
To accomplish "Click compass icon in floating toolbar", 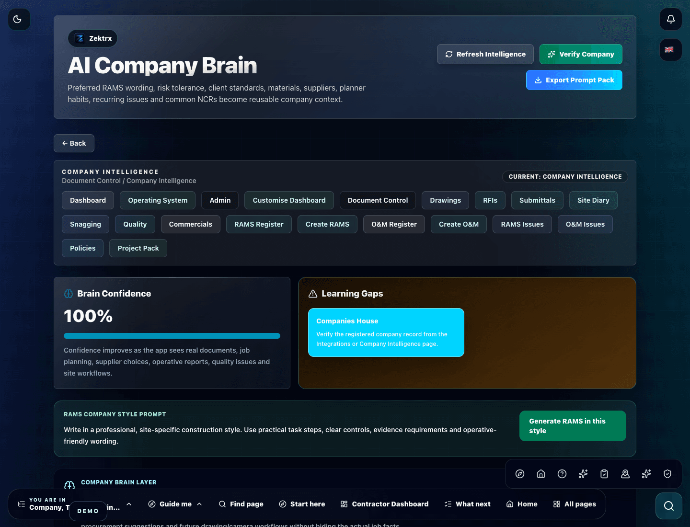I will [520, 474].
